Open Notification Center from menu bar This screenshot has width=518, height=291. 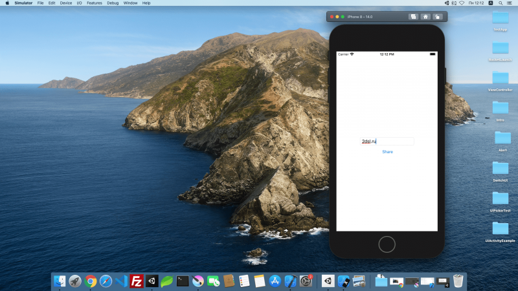point(510,3)
